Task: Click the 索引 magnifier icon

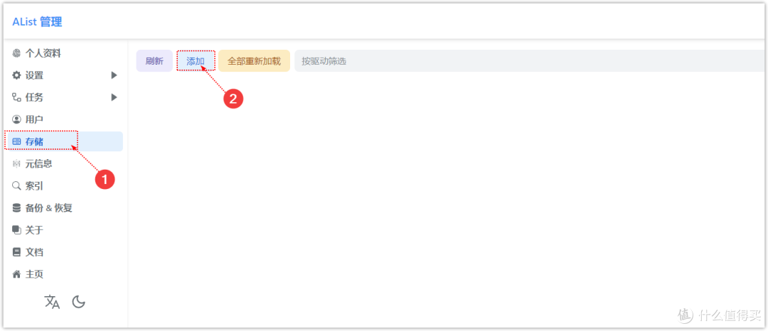Action: click(16, 186)
